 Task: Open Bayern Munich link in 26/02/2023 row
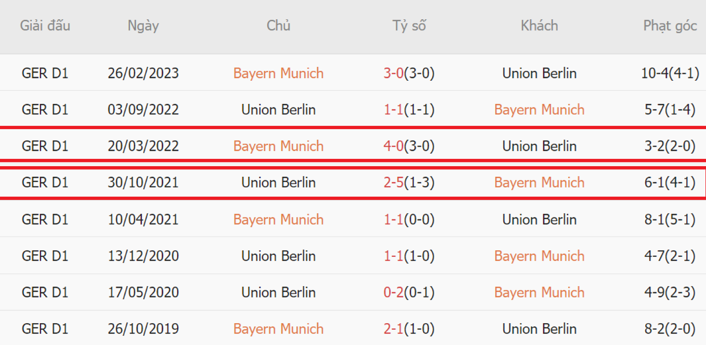(278, 74)
